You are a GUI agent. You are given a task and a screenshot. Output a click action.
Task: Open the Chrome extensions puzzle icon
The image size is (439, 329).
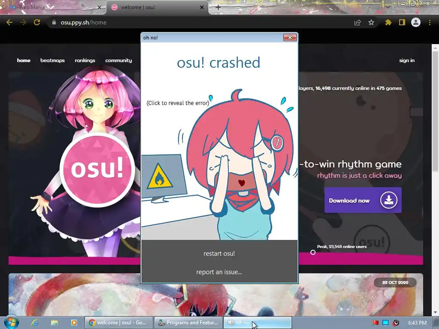coord(388,22)
